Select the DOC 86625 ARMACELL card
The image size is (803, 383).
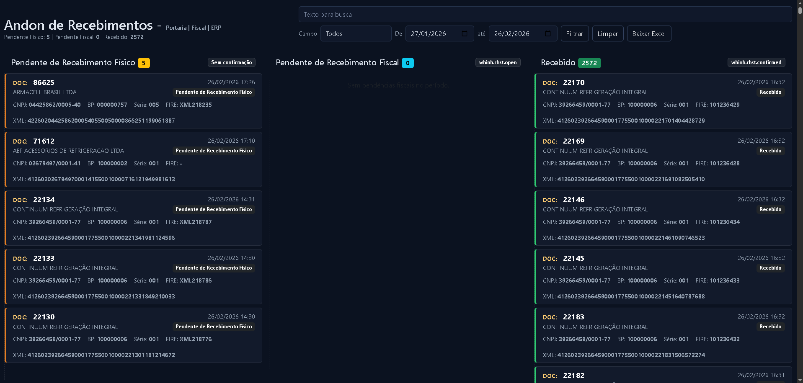coord(133,101)
